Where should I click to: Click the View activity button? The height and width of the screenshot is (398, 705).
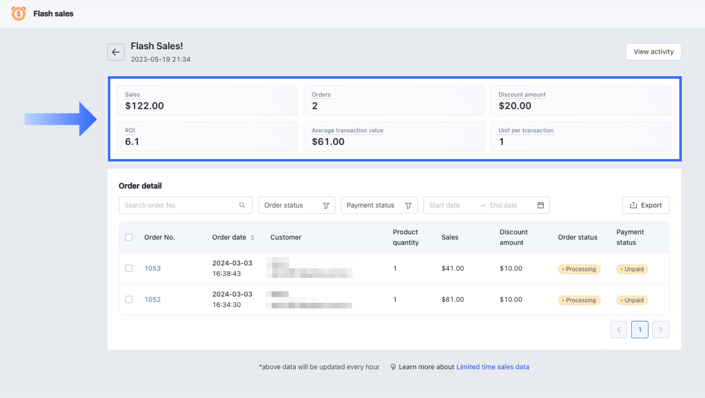tap(653, 52)
